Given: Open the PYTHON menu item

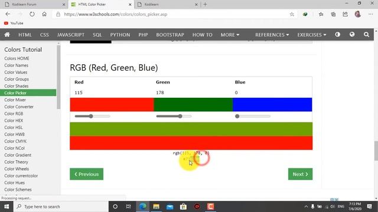Looking at the screenshot, I should [x=120, y=35].
